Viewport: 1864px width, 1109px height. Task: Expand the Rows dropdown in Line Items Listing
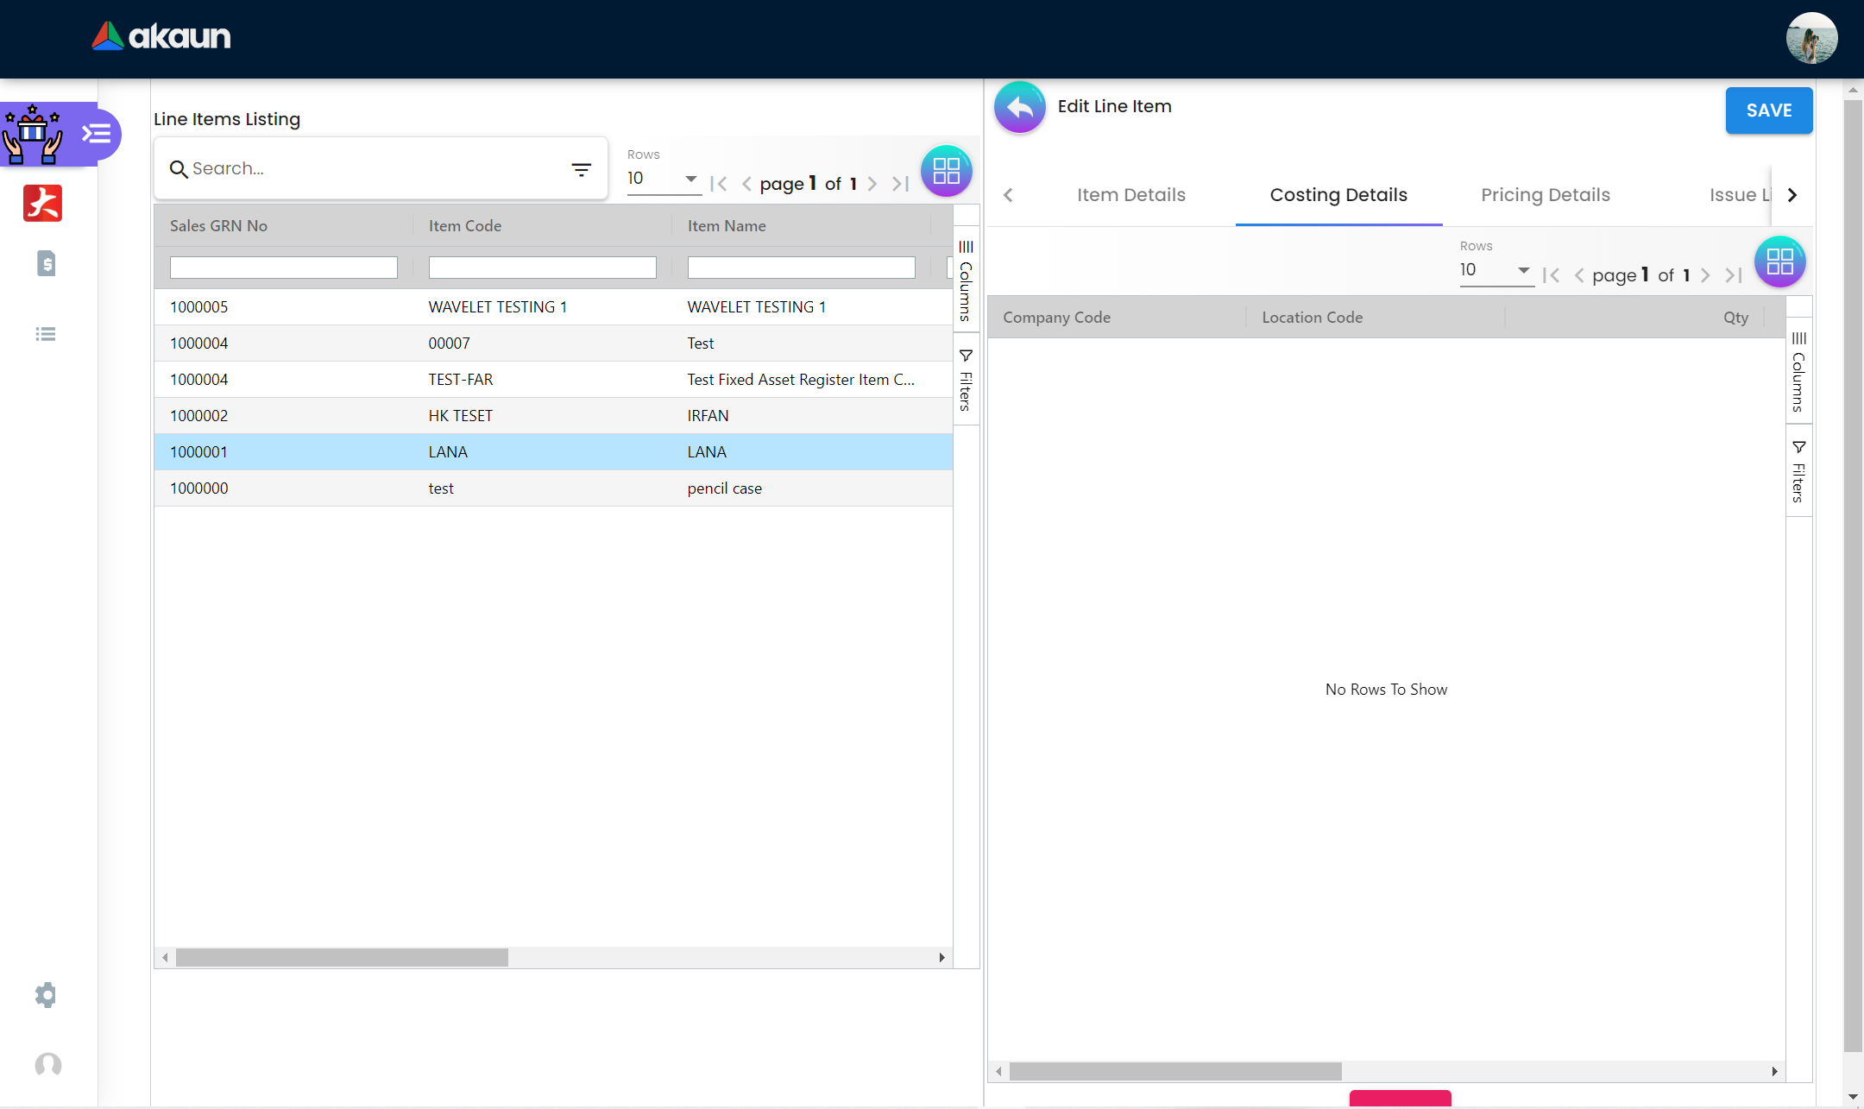point(663,179)
